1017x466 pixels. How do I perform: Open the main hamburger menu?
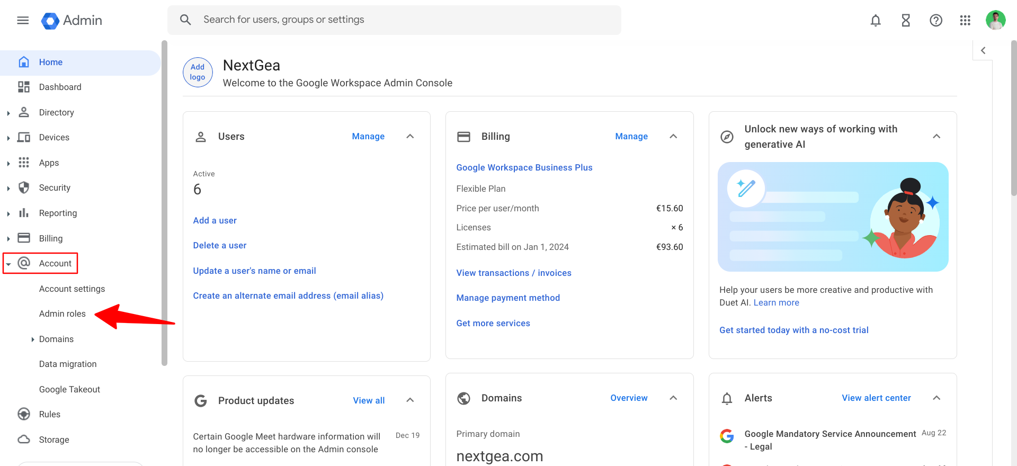coord(23,20)
